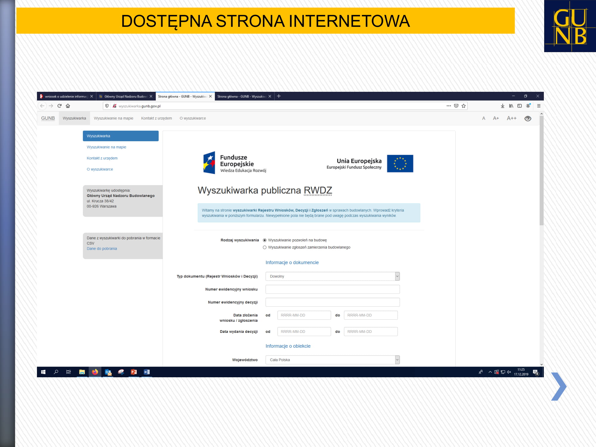Reload the page with the refresh icon
This screenshot has width=596, height=447.
(59, 106)
